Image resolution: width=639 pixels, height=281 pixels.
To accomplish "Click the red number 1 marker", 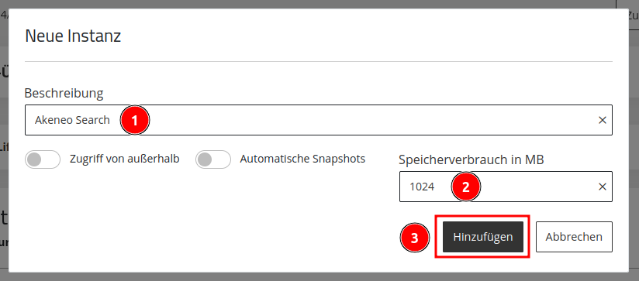I will [x=135, y=120].
